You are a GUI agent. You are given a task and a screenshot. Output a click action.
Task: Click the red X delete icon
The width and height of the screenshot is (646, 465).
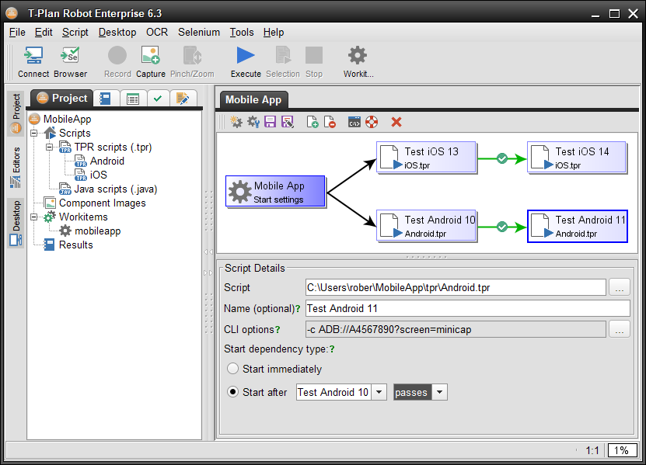(x=396, y=122)
